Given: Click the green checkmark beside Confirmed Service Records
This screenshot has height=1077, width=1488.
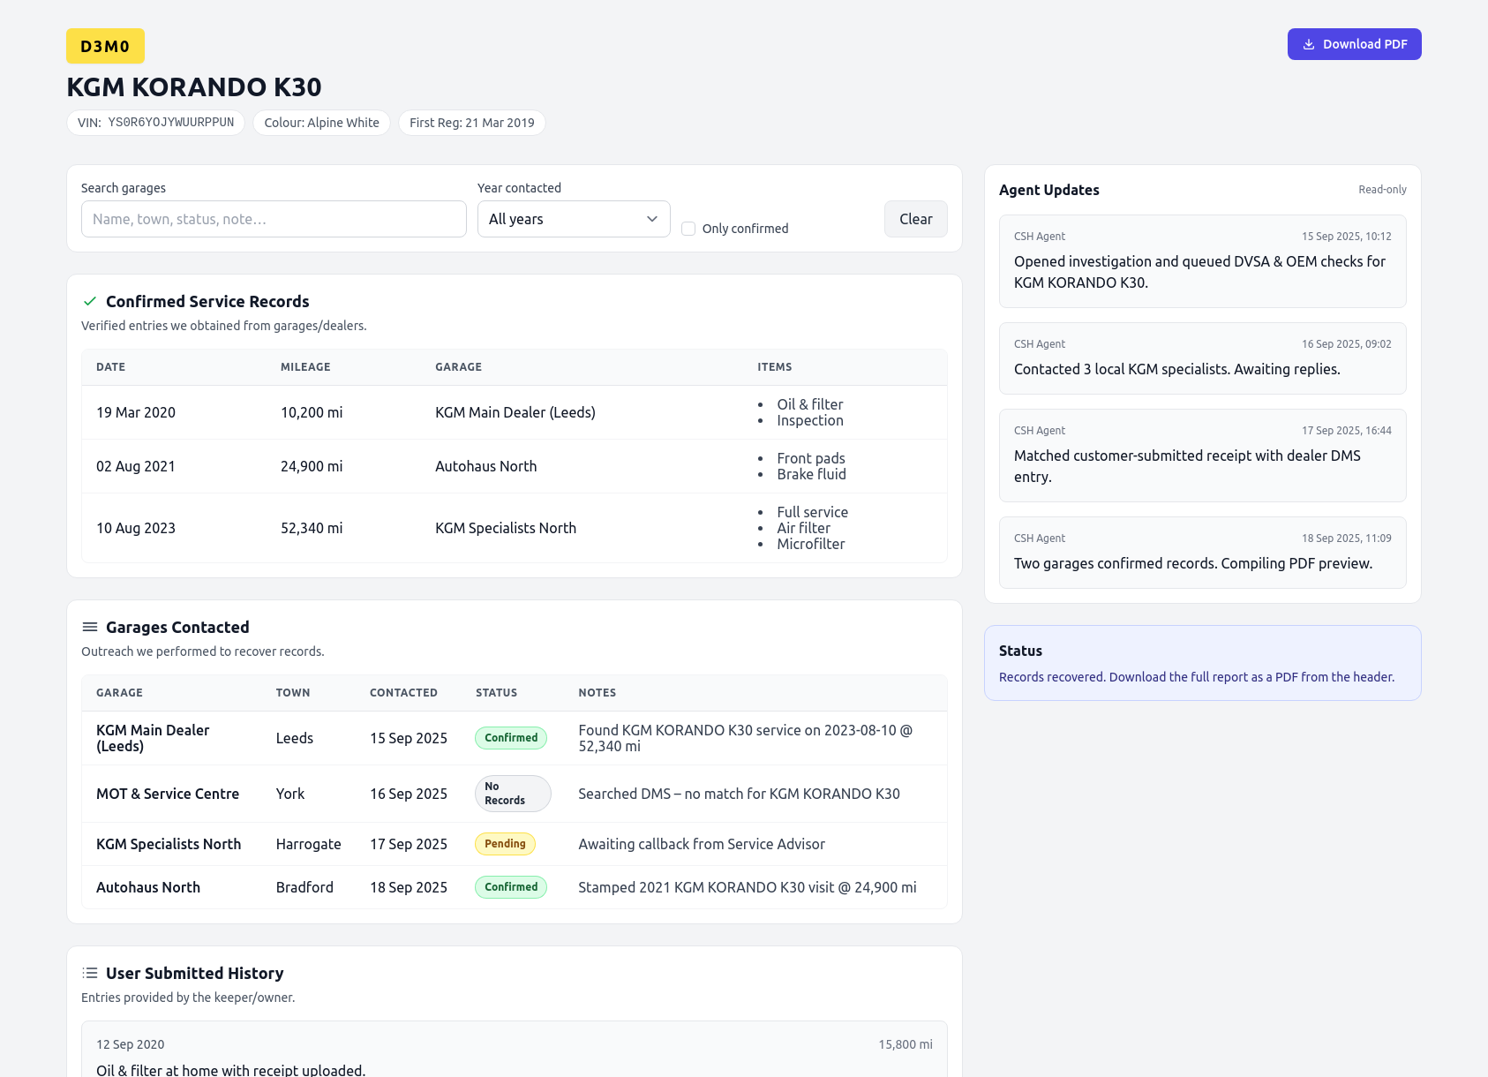Looking at the screenshot, I should pos(89,301).
